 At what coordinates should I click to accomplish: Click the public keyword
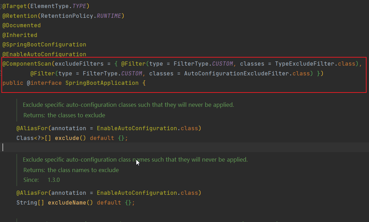coord(13,83)
